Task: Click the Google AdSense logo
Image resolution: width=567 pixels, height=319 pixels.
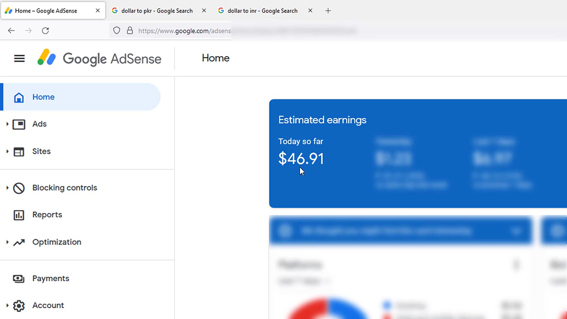Action: [x=99, y=58]
